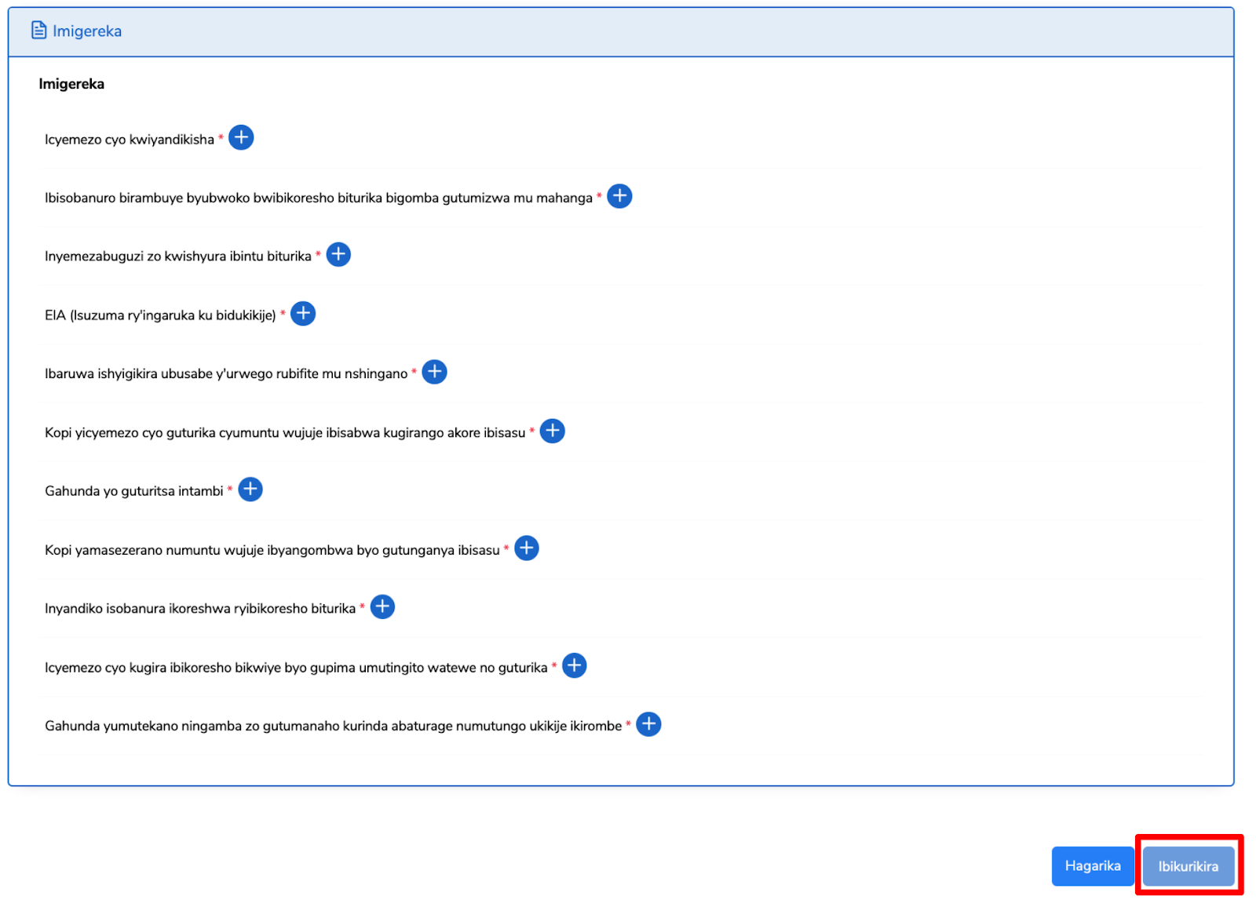Click label Ibisobanuro birambuye byubwoko bwibikoresho biturika
The width and height of the screenshot is (1256, 914).
pos(319,198)
